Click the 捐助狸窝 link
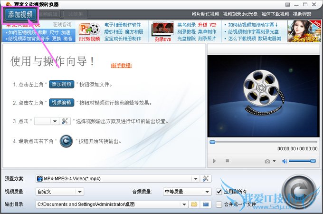 click(x=302, y=14)
